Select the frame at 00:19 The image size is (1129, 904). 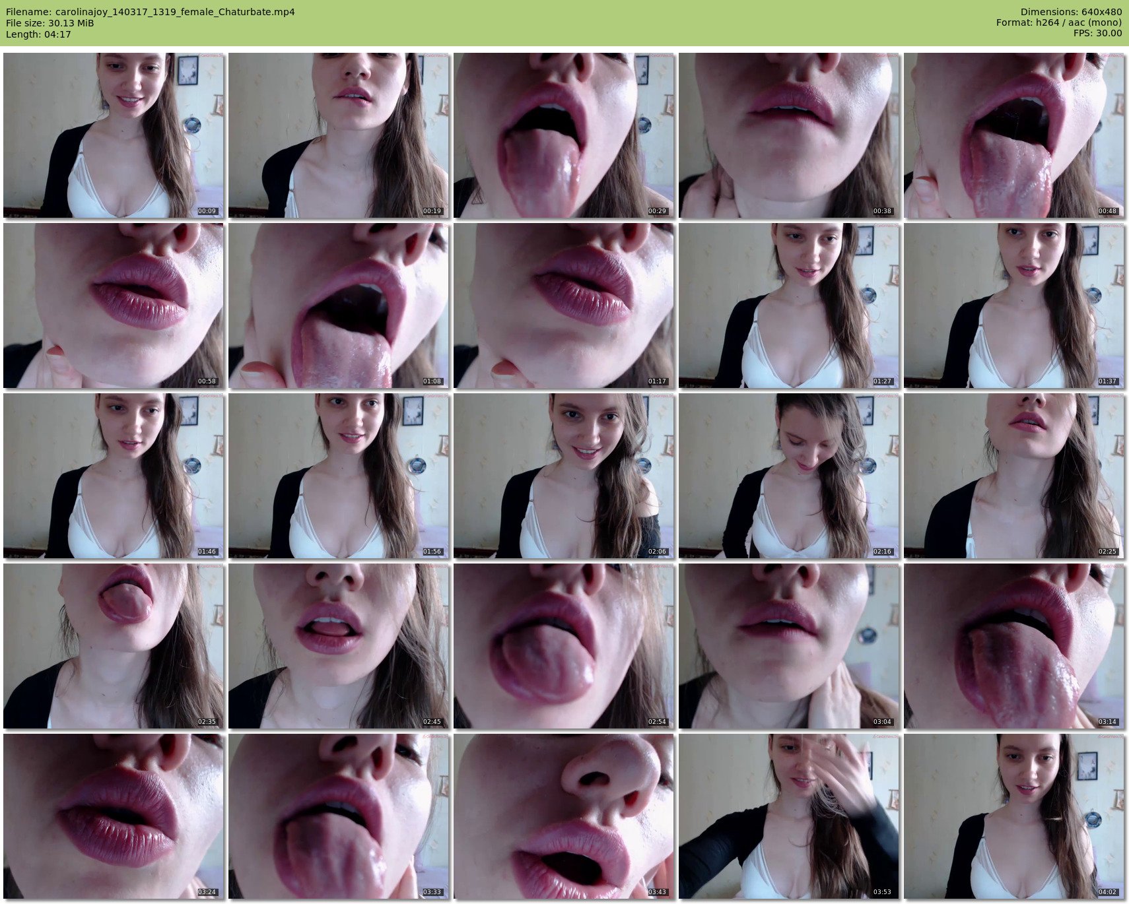pyautogui.click(x=339, y=135)
